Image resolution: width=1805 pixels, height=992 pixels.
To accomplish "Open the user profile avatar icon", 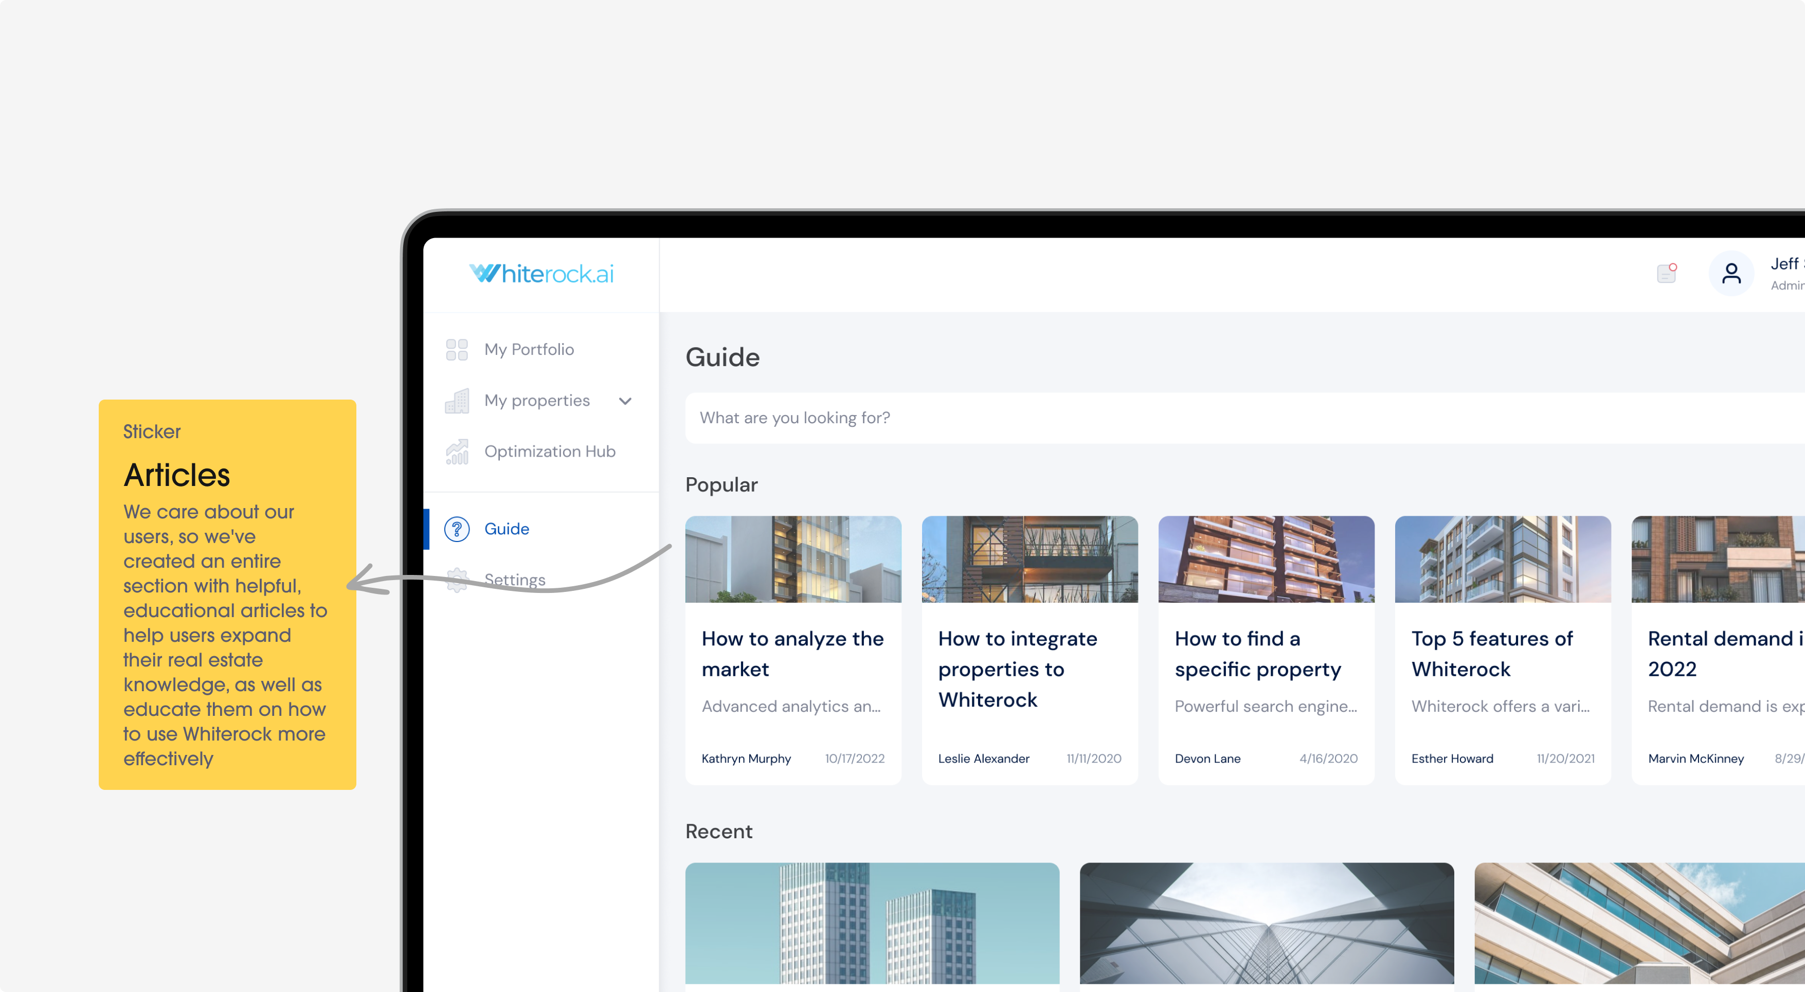I will pos(1731,273).
